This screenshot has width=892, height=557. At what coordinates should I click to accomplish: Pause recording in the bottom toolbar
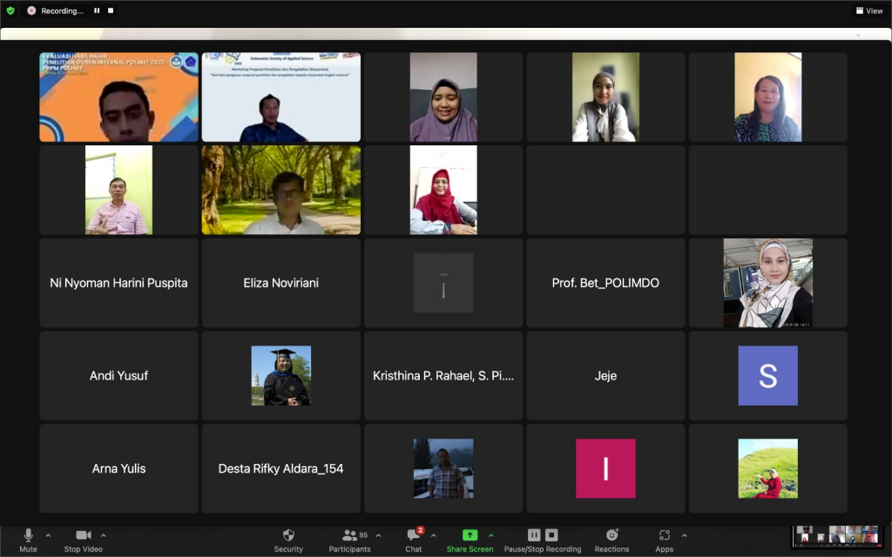(534, 535)
